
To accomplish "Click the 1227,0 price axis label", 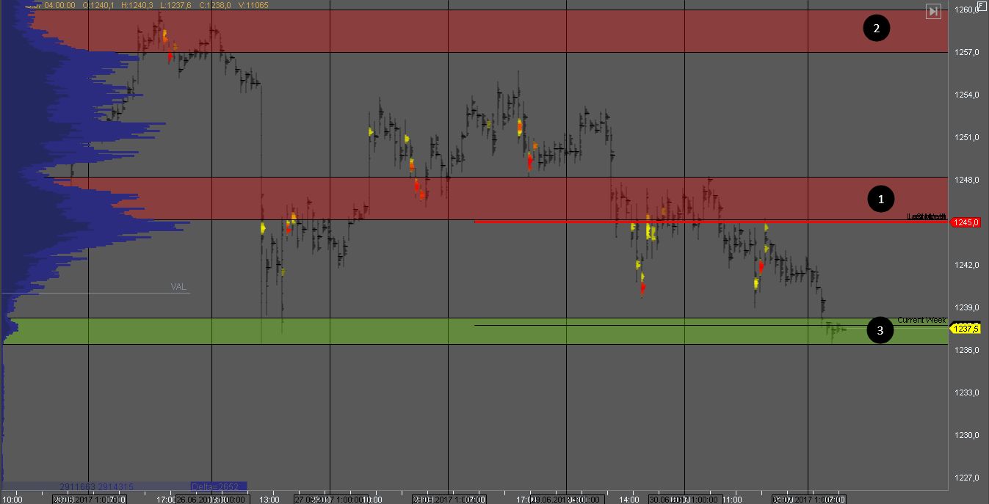I will 967,478.
